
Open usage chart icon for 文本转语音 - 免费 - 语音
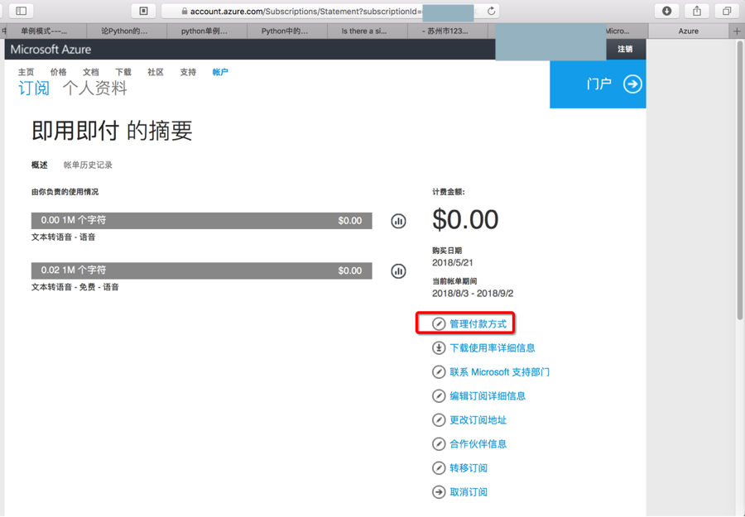tap(398, 271)
